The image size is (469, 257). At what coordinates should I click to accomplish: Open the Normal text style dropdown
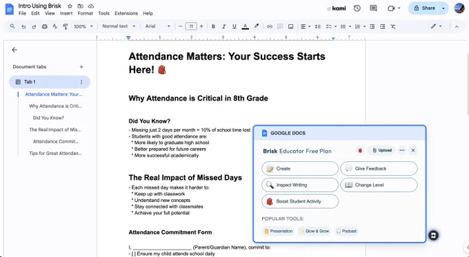[119, 26]
